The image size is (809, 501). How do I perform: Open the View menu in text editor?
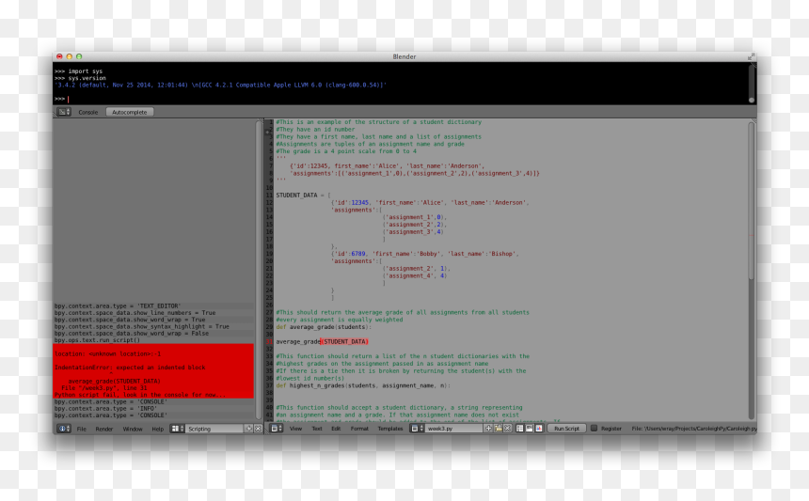click(x=295, y=429)
